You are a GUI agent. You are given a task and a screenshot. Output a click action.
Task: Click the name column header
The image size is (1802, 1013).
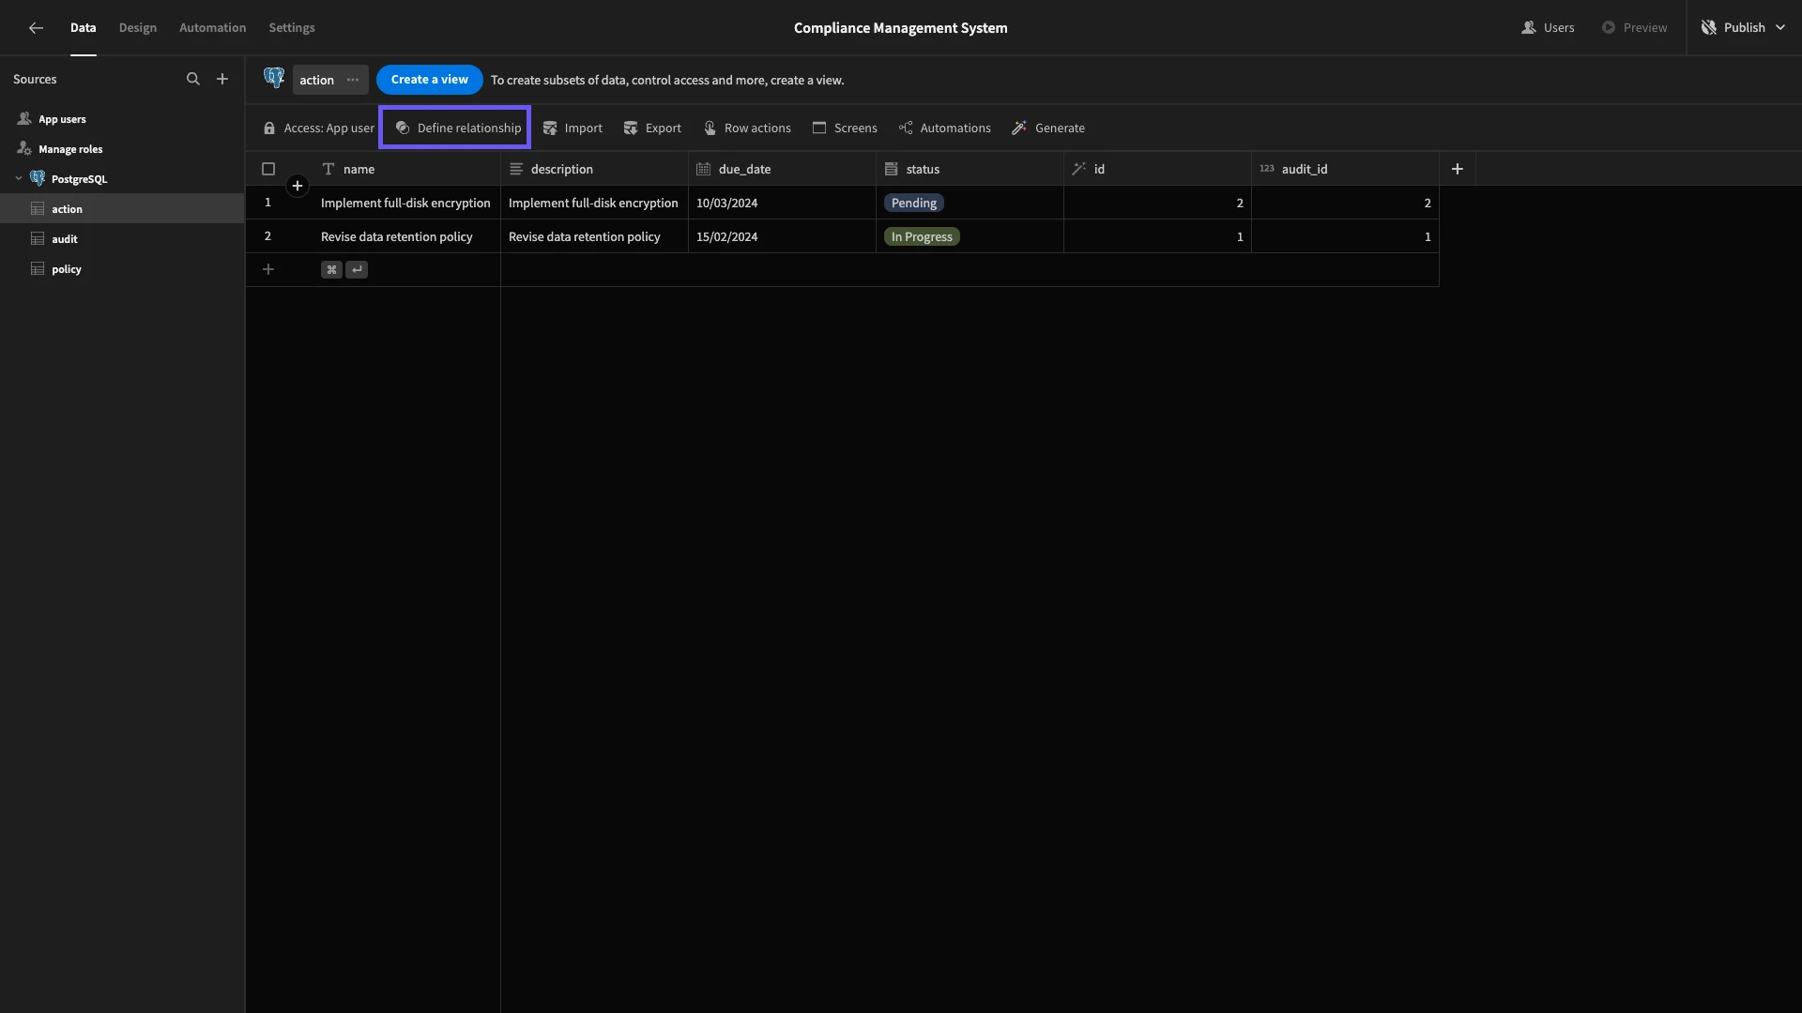coord(406,169)
